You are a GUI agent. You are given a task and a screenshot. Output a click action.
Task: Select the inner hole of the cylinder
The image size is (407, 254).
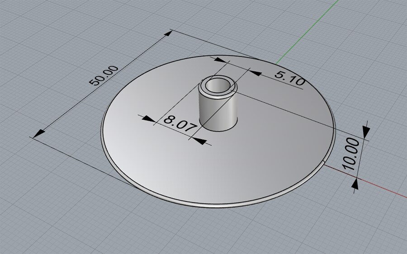216,85
